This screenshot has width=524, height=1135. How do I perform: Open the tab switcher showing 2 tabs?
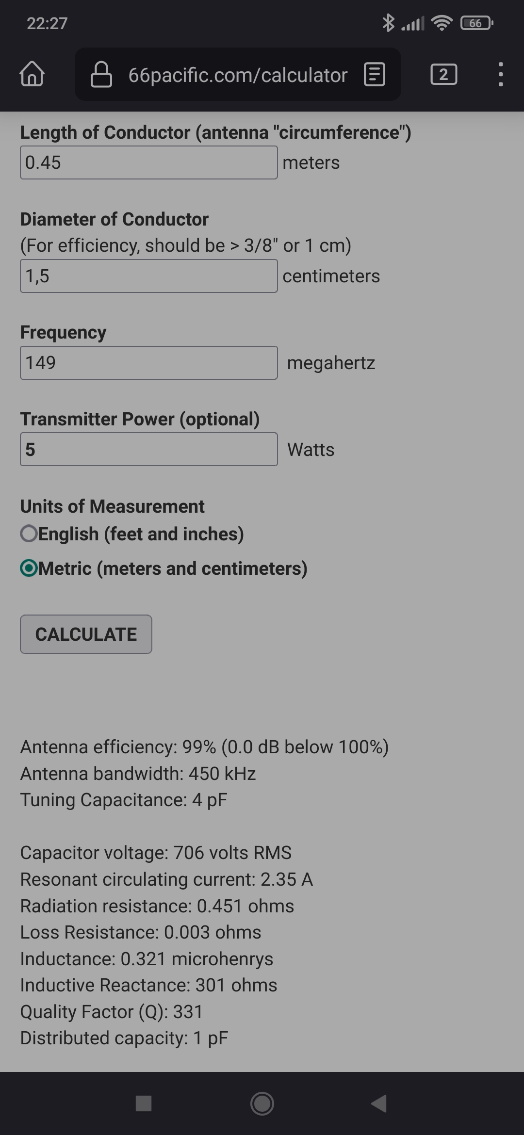443,74
